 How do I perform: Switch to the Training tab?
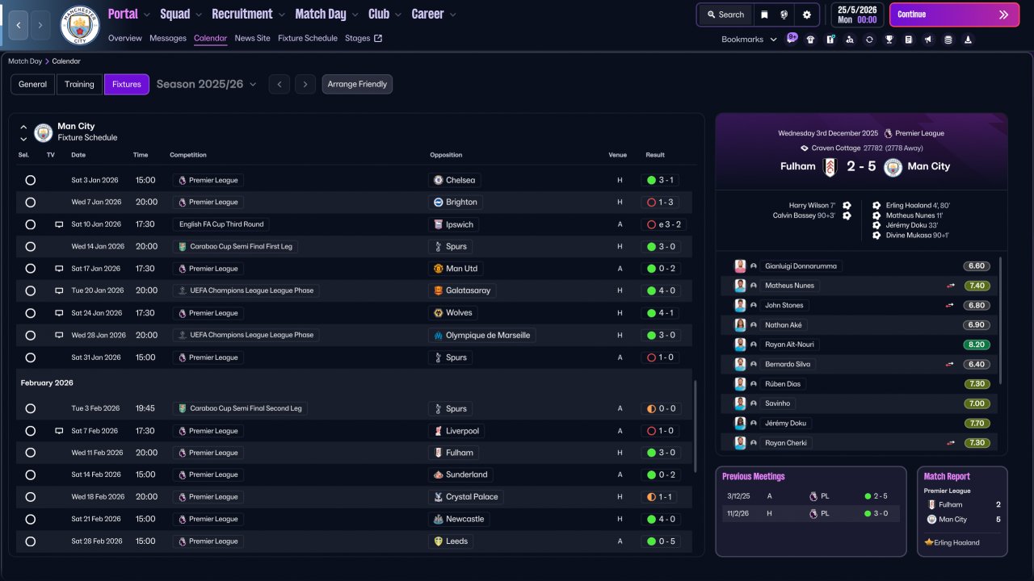click(x=79, y=84)
